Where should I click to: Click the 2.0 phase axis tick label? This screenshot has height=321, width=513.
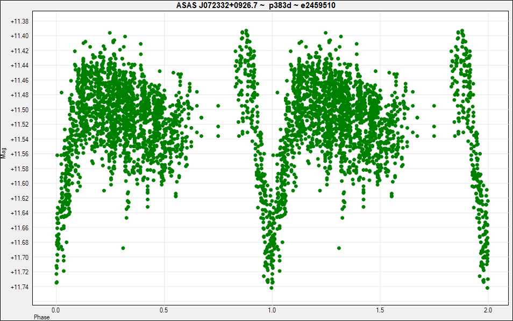(x=488, y=310)
